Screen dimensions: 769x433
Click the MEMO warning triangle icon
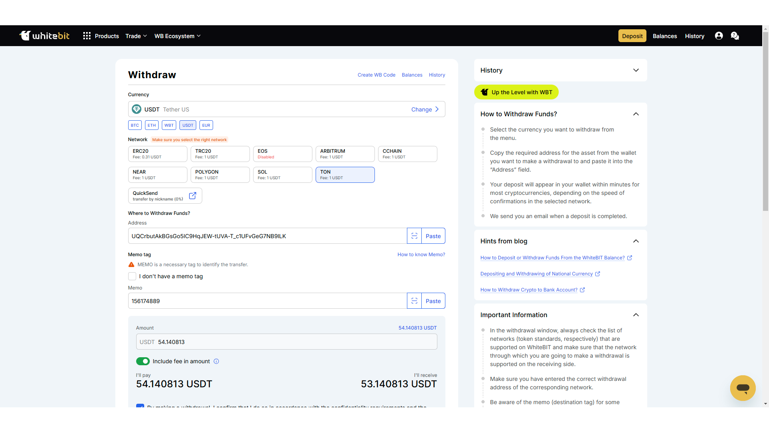click(x=131, y=265)
